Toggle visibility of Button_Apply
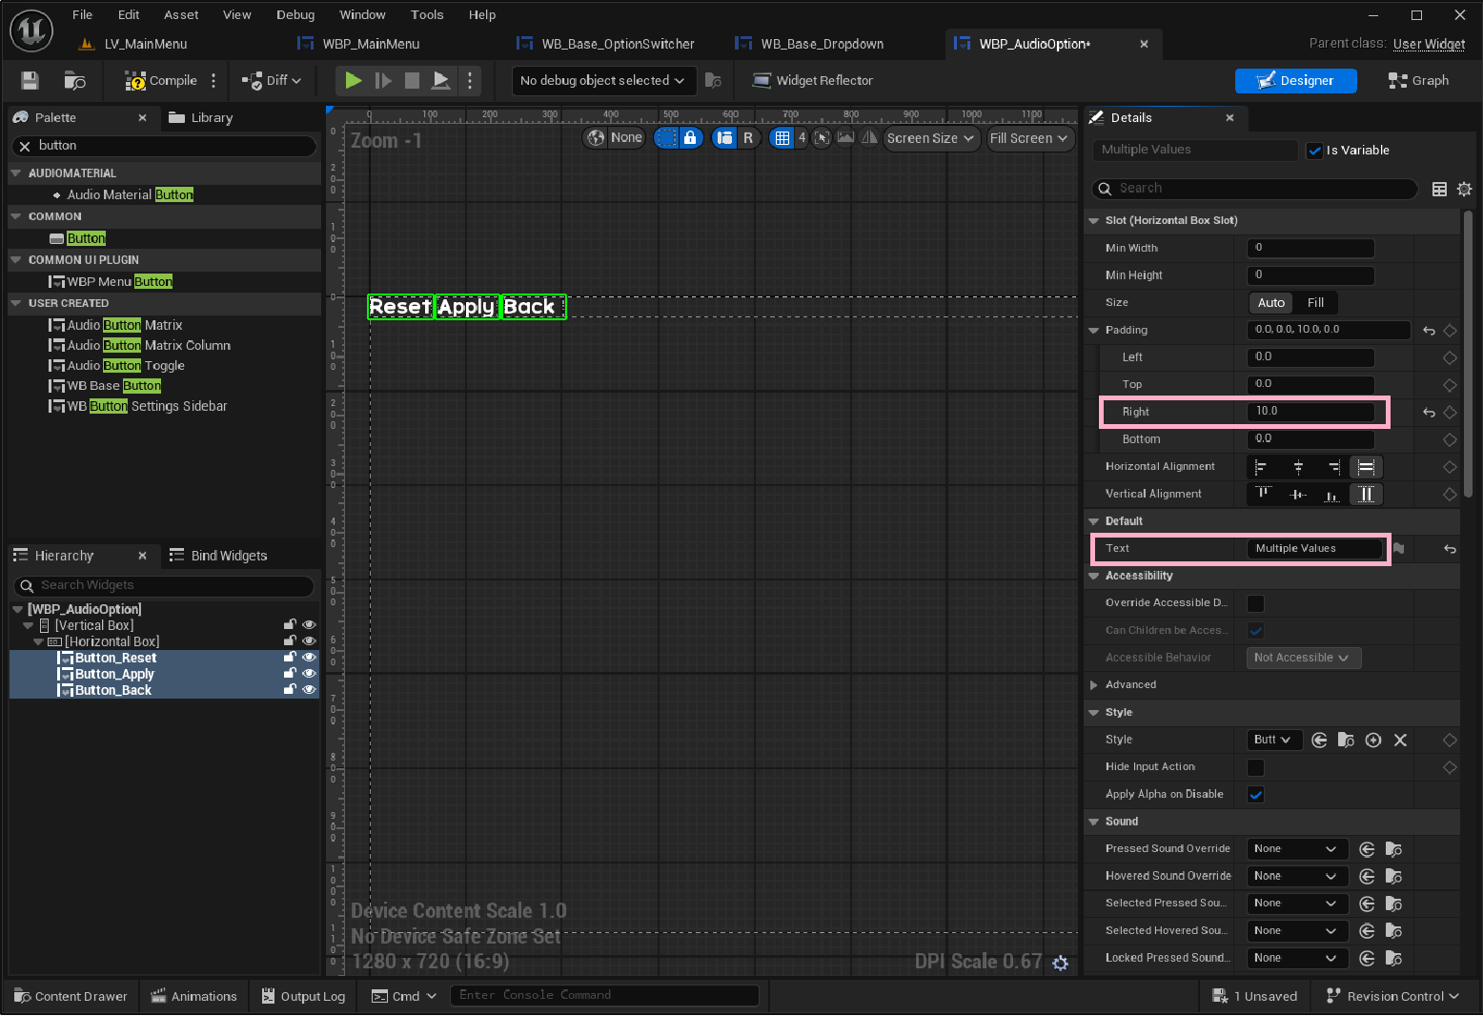The height and width of the screenshot is (1016, 1483). 309,674
